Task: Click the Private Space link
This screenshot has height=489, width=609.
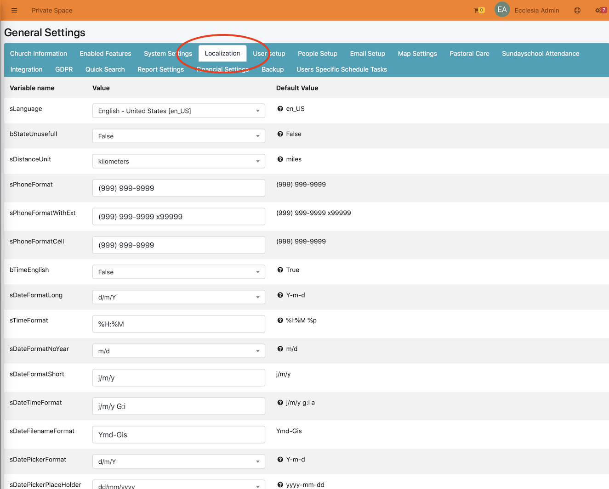Action: point(52,10)
